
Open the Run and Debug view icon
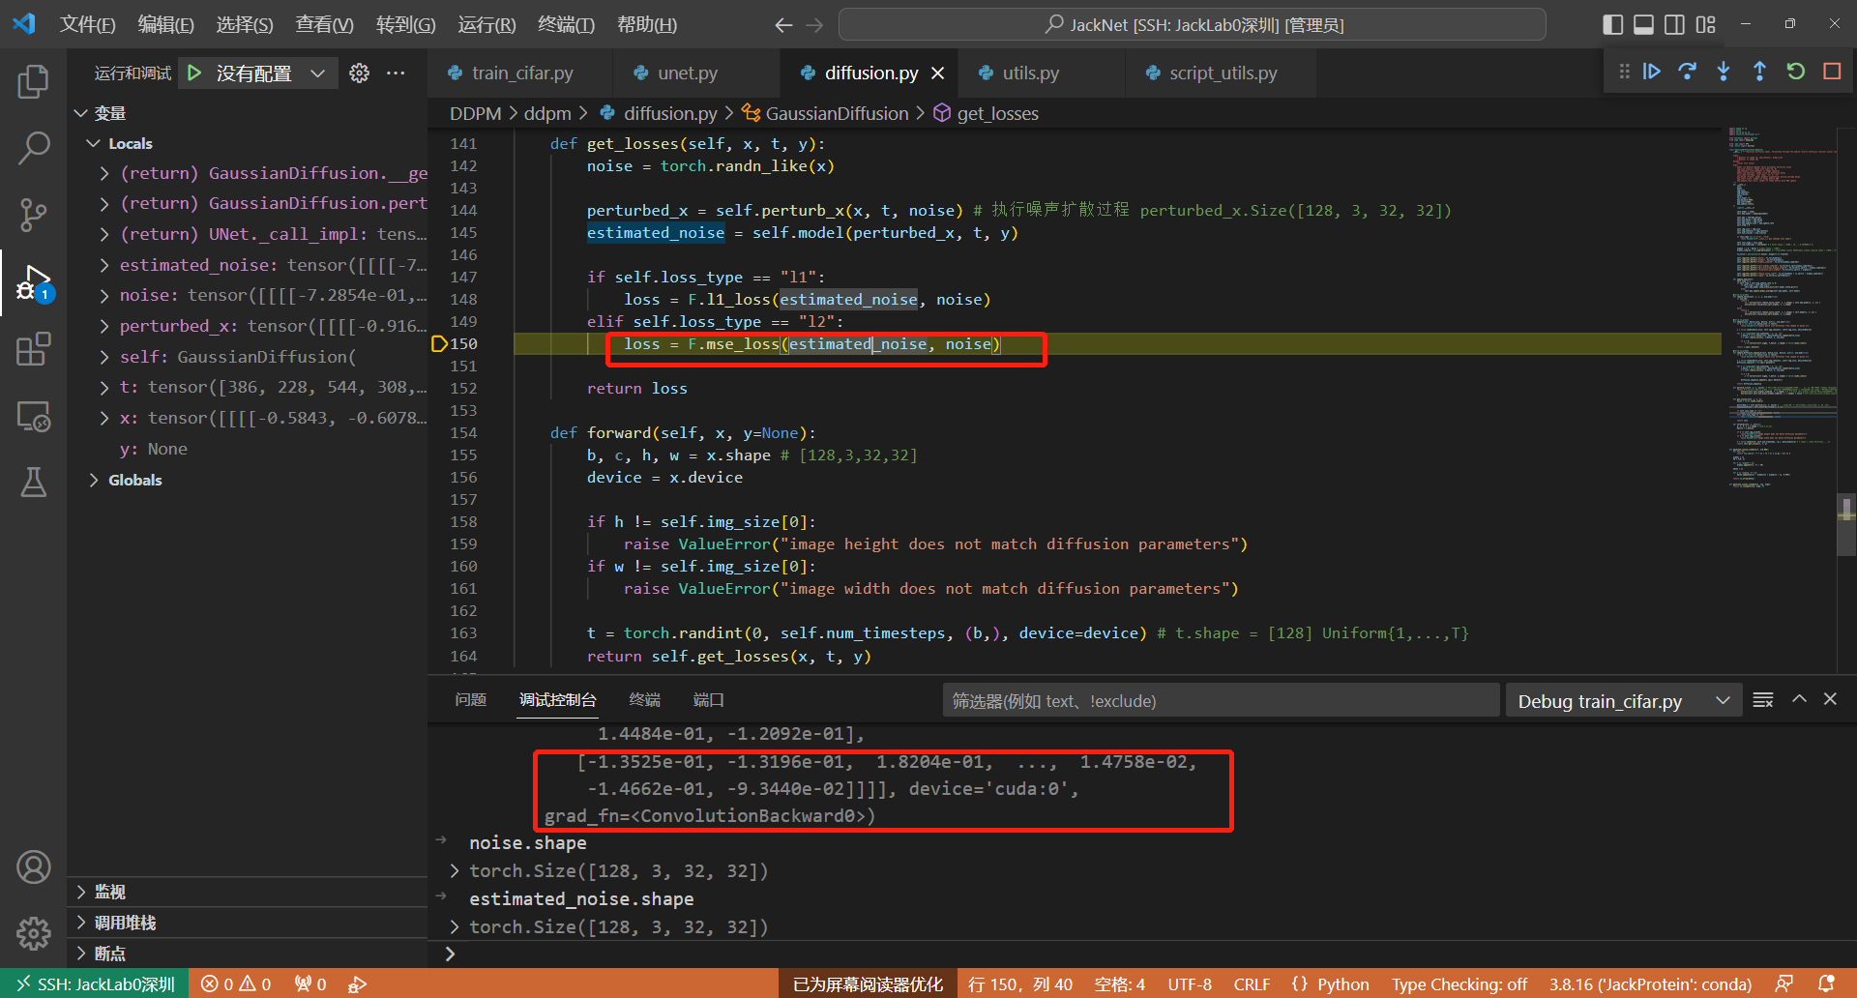click(33, 282)
